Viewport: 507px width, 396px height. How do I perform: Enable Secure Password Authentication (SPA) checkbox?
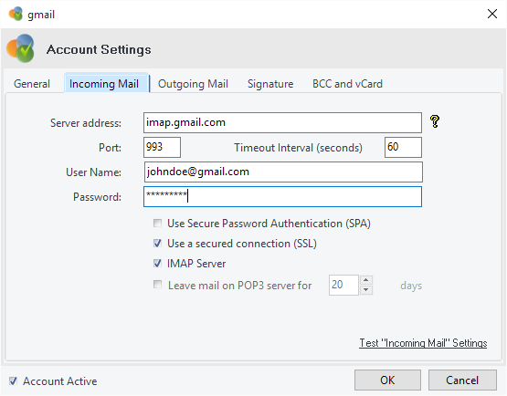coord(157,224)
